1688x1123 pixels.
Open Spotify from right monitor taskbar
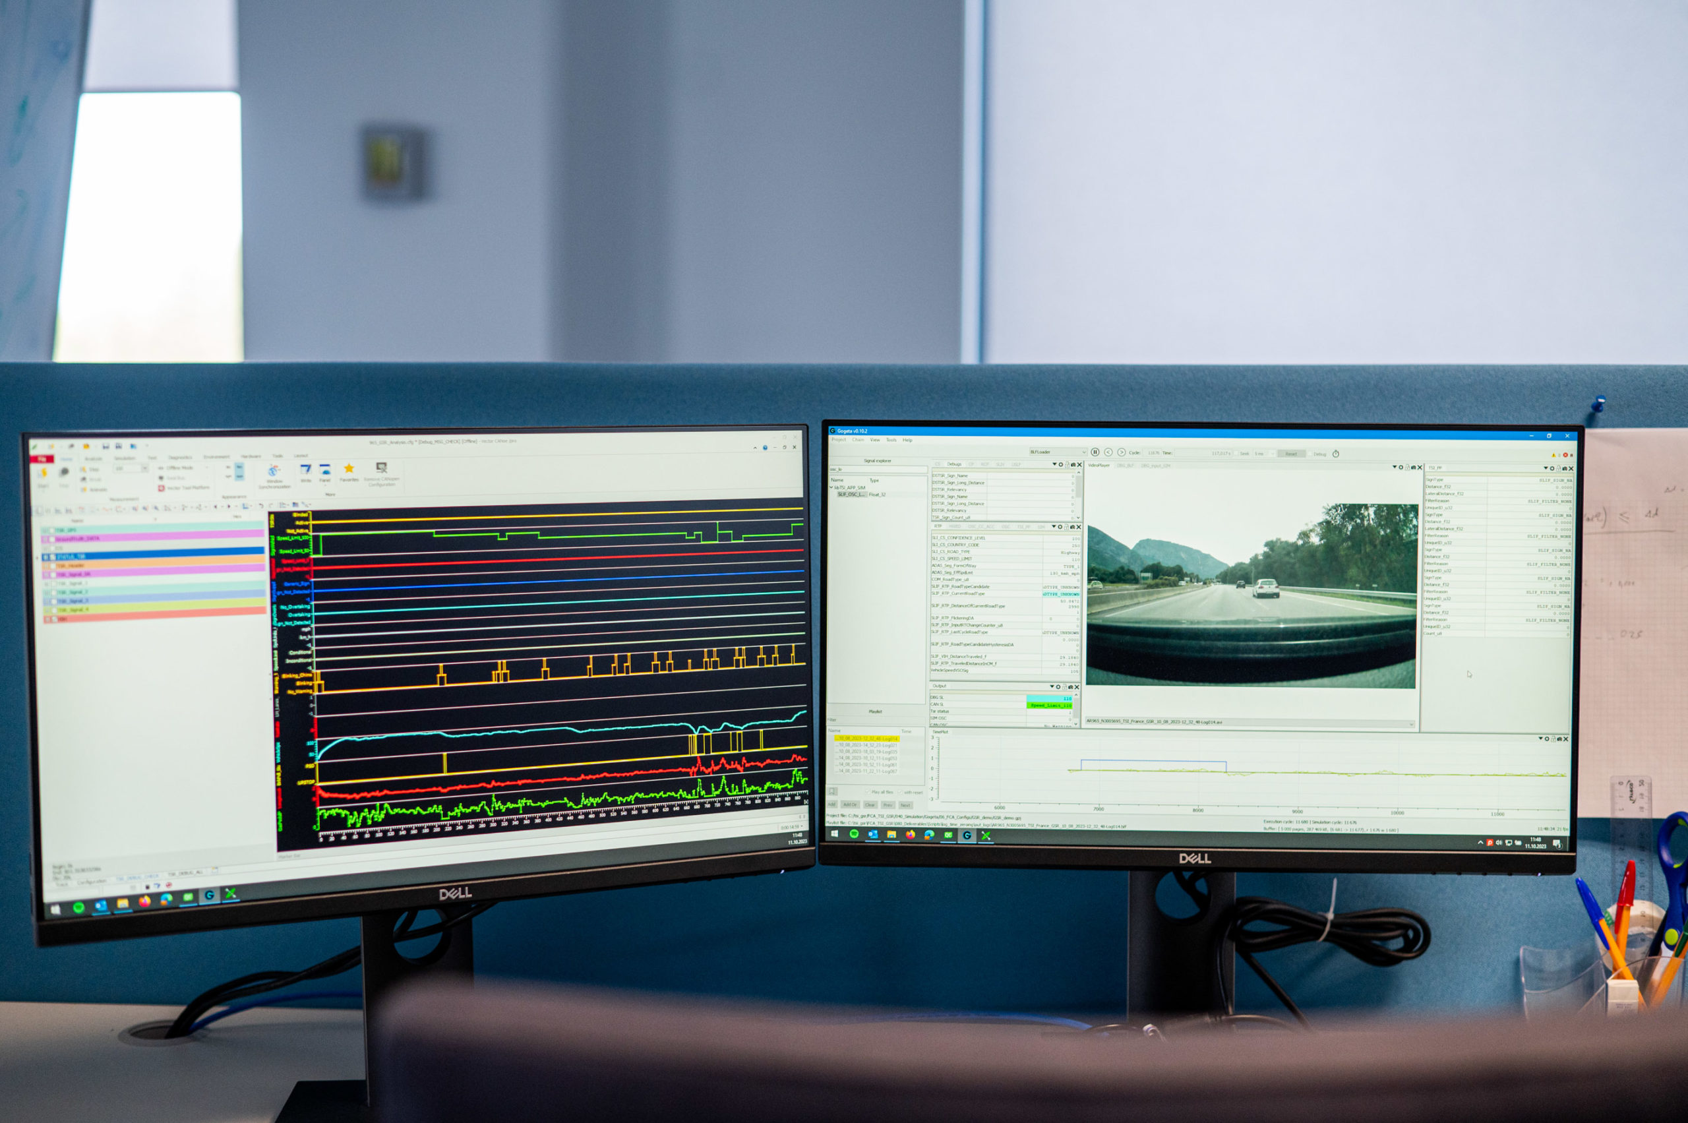[855, 834]
